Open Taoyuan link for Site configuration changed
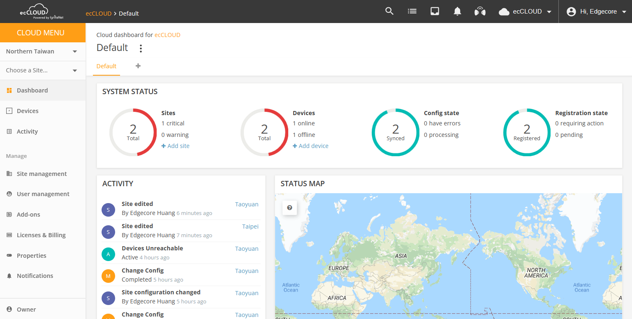The image size is (632, 319). tap(247, 293)
